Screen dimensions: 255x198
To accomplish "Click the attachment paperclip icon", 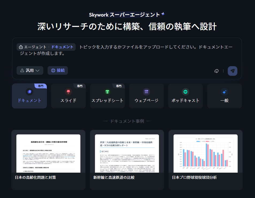I will coord(216,71).
